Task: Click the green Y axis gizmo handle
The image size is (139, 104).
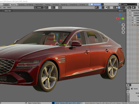Action: [x=123, y=18]
